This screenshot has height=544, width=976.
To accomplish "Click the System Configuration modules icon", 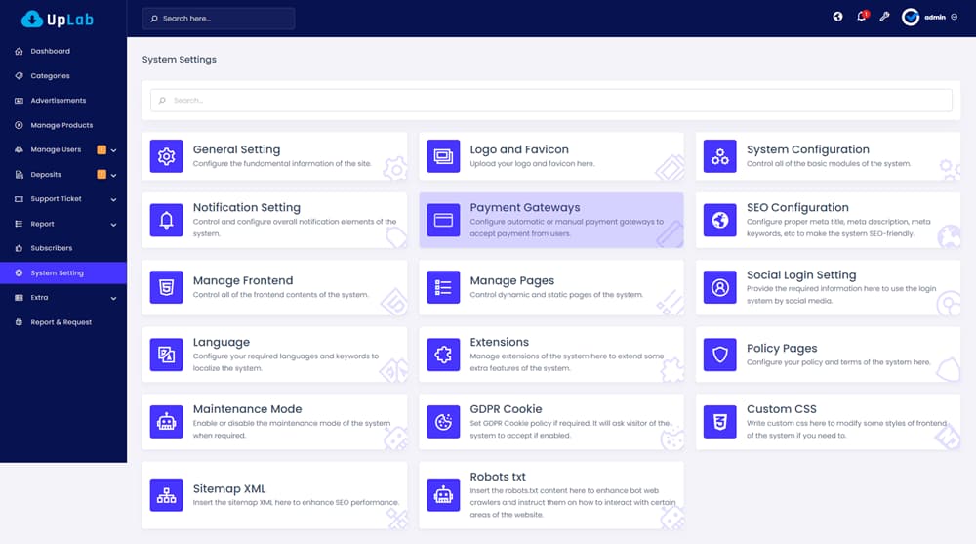I will tap(719, 156).
